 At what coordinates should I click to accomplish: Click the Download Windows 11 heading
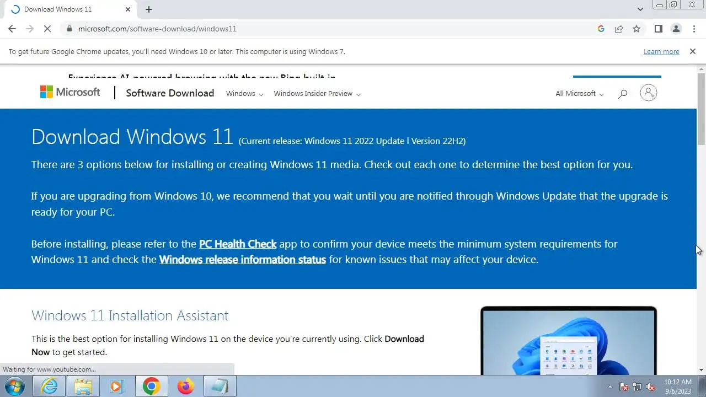click(132, 137)
